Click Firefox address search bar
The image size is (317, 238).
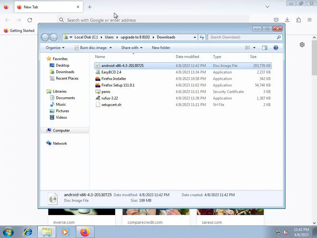click(153, 20)
